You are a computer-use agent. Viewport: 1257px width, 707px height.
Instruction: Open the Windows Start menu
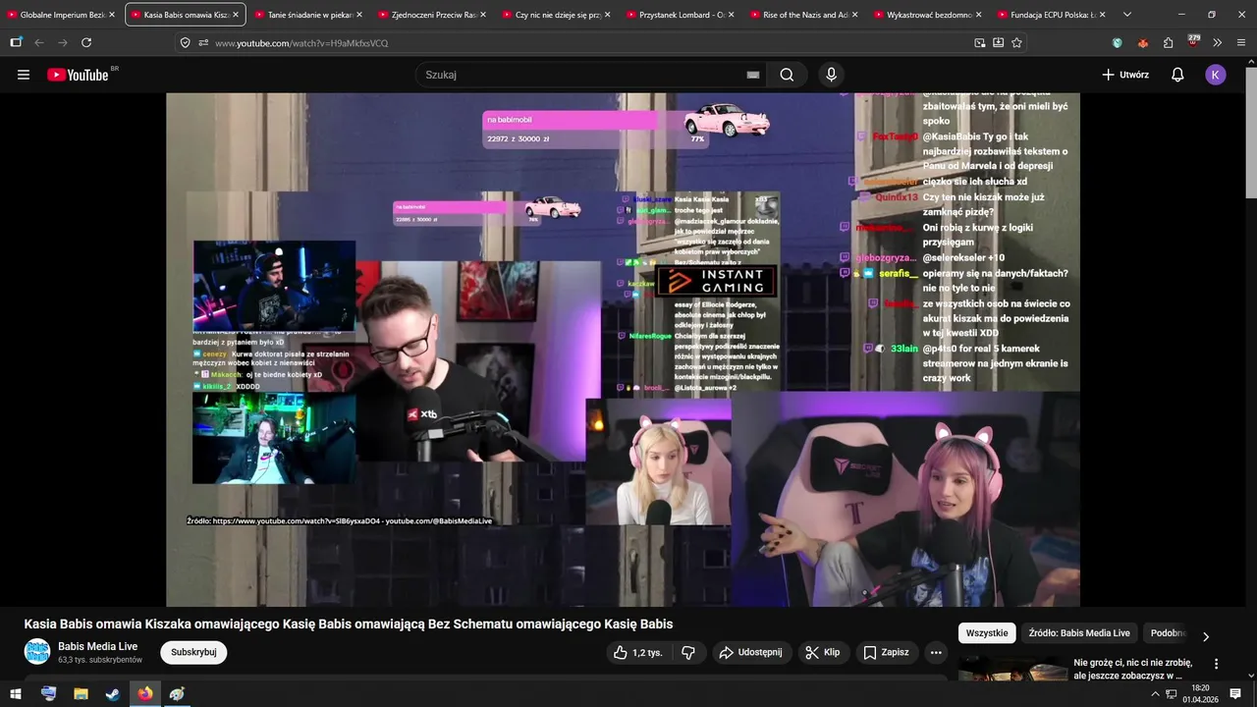pos(16,693)
